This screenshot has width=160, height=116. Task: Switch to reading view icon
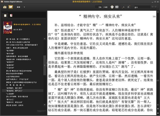(10, 7)
